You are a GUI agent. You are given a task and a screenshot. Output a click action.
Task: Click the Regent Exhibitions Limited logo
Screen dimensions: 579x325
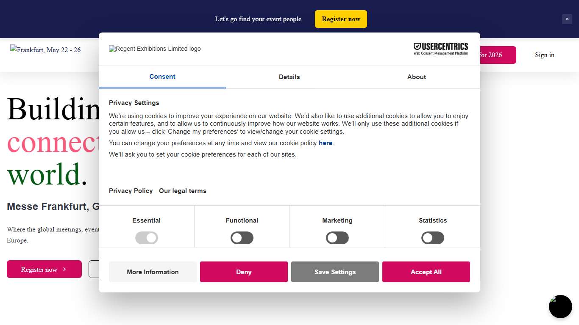pyautogui.click(x=155, y=49)
